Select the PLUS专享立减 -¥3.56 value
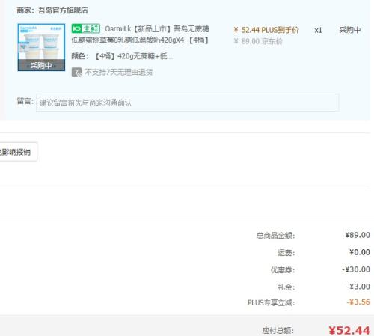 click(358, 302)
